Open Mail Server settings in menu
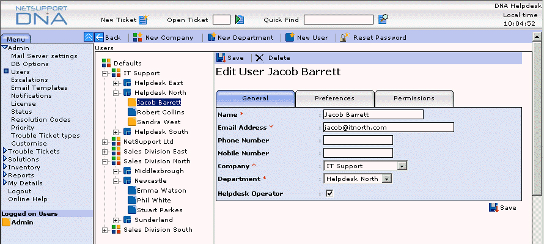The image size is (544, 244). coord(44,56)
